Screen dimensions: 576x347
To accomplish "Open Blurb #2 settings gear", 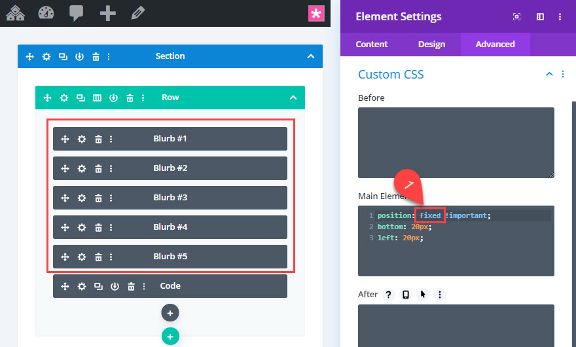I will click(x=82, y=168).
